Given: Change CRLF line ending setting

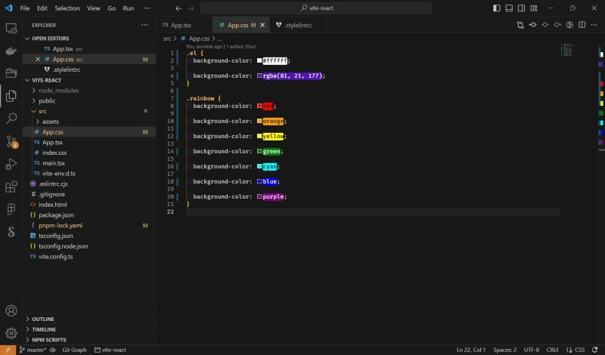Looking at the screenshot, I should pos(553,350).
